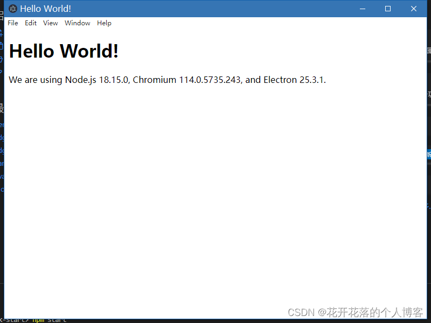Minimize the Hello World window
Screen dimensions: 431x323
(x=363, y=9)
